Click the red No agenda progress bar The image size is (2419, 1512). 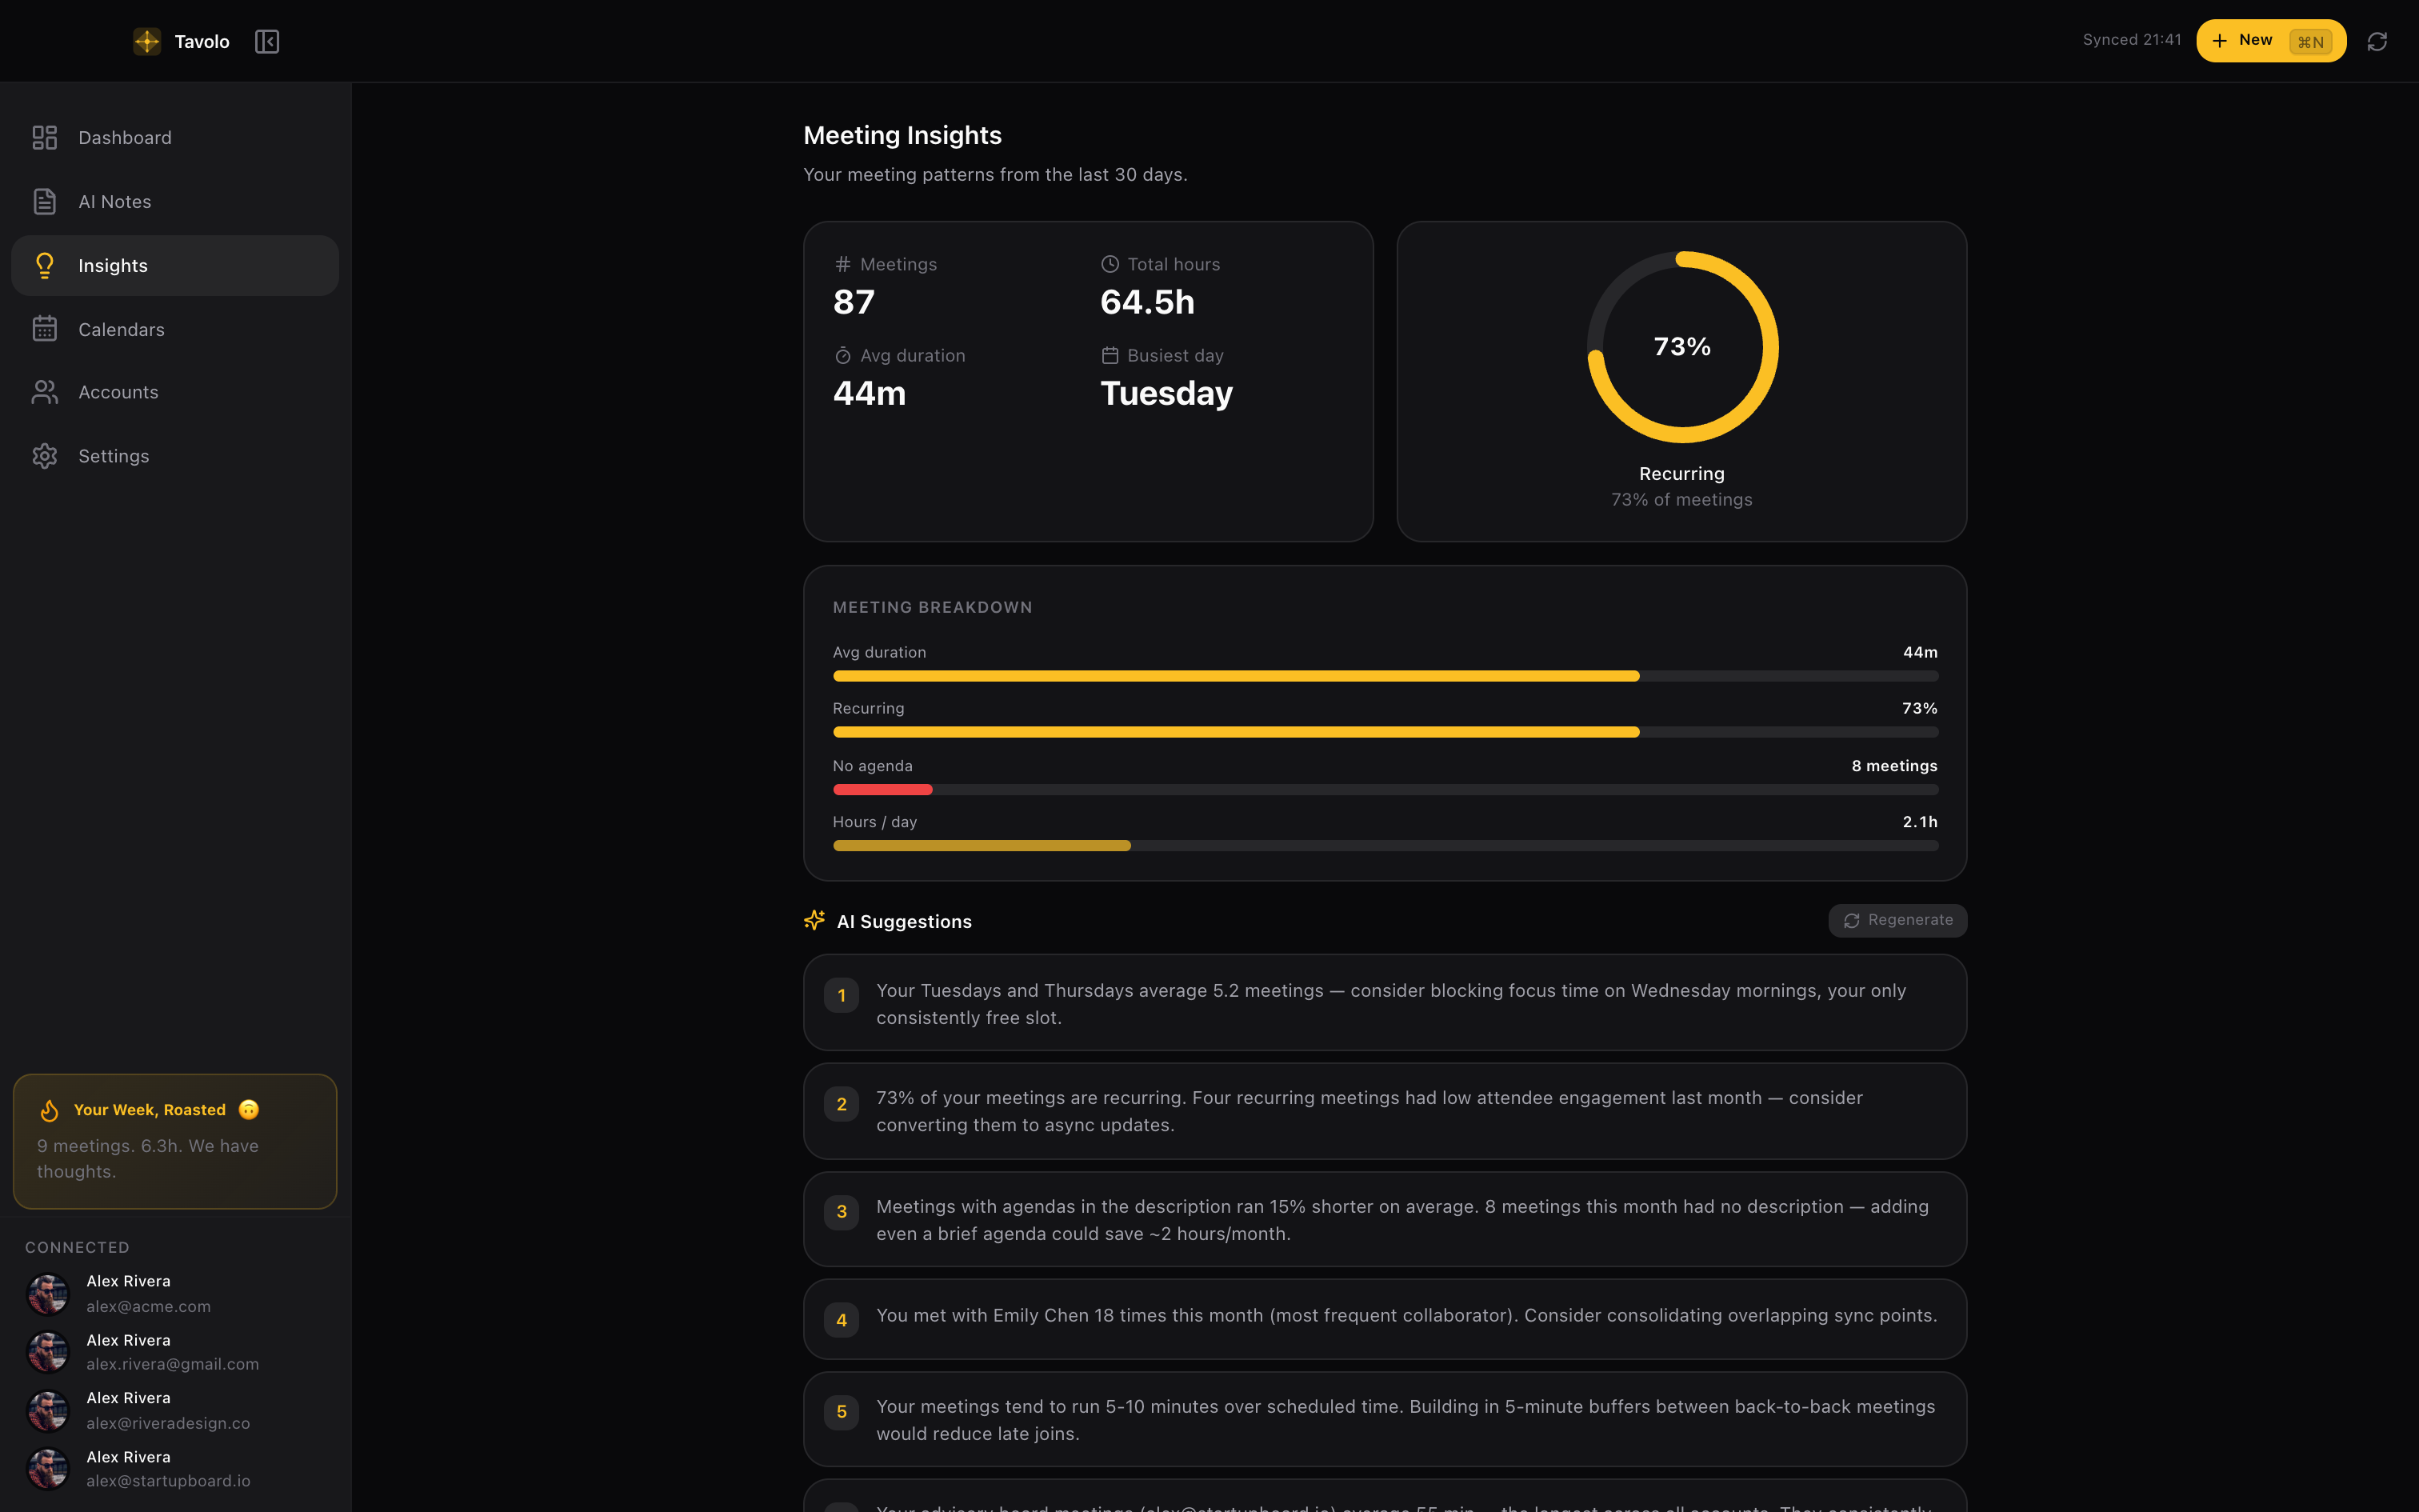click(882, 790)
